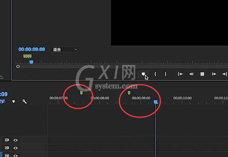The image size is (228, 157).
Task: Click the Go to Out point button
Action: tap(225, 74)
